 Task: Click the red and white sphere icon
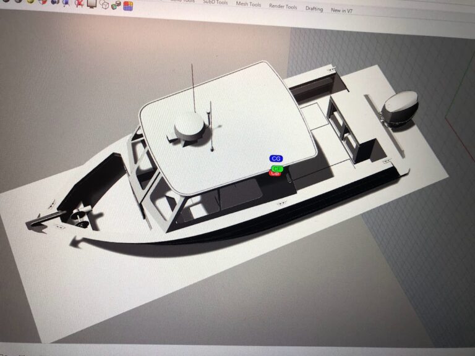43,1
